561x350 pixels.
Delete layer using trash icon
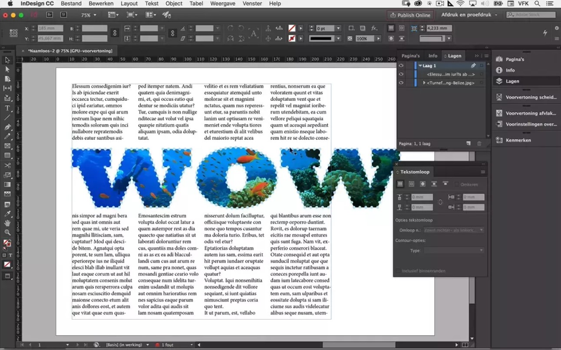point(479,143)
